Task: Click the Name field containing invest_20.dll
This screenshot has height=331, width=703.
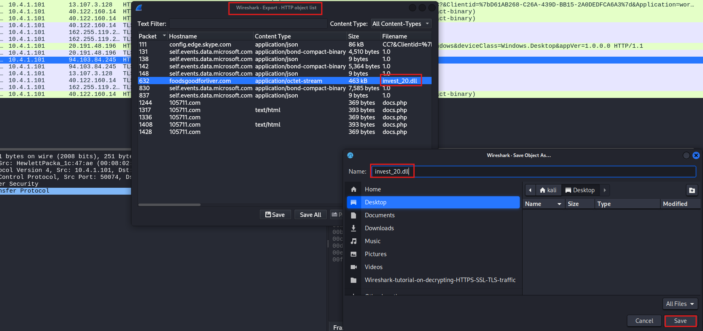Action: click(534, 172)
